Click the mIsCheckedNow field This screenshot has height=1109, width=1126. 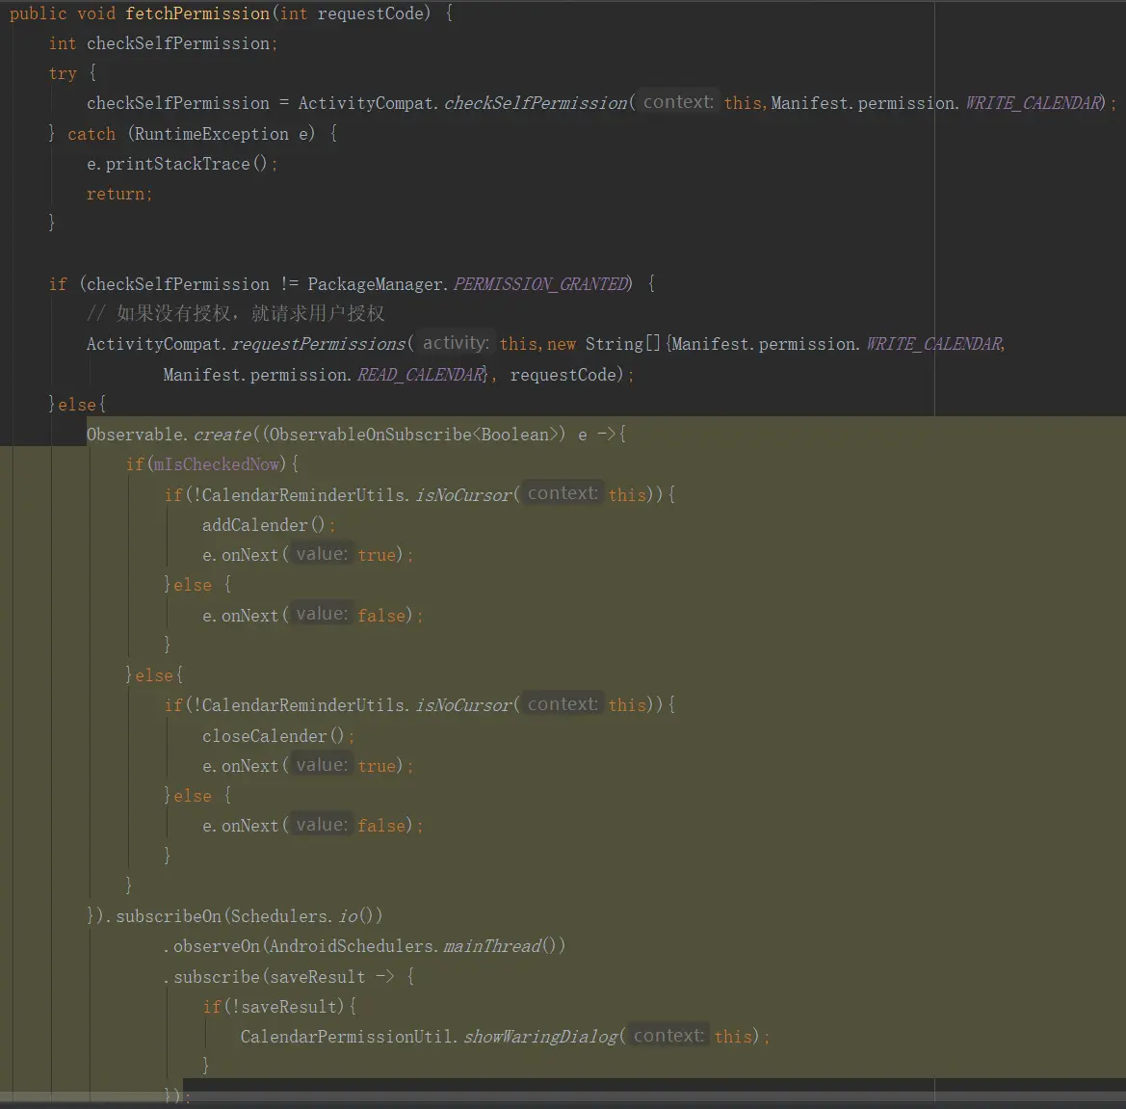(x=216, y=464)
